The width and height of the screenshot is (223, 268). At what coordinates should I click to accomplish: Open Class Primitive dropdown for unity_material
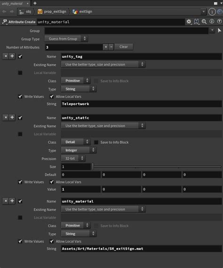(76, 225)
